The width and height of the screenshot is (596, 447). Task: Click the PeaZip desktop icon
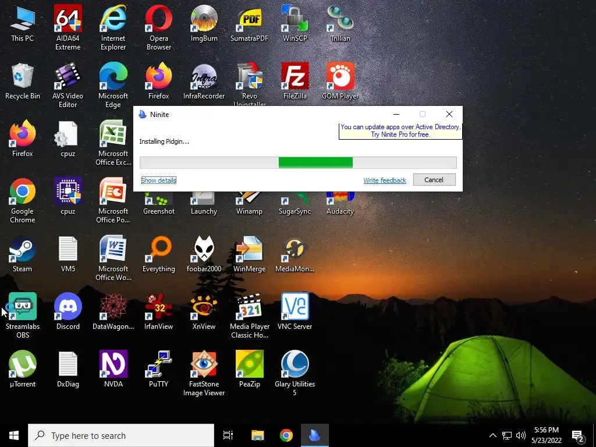pyautogui.click(x=249, y=370)
